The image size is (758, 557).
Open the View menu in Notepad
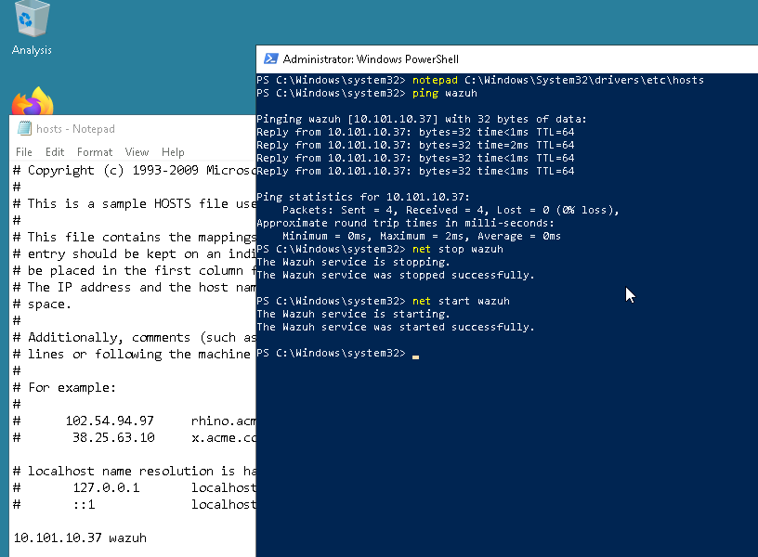tap(137, 152)
